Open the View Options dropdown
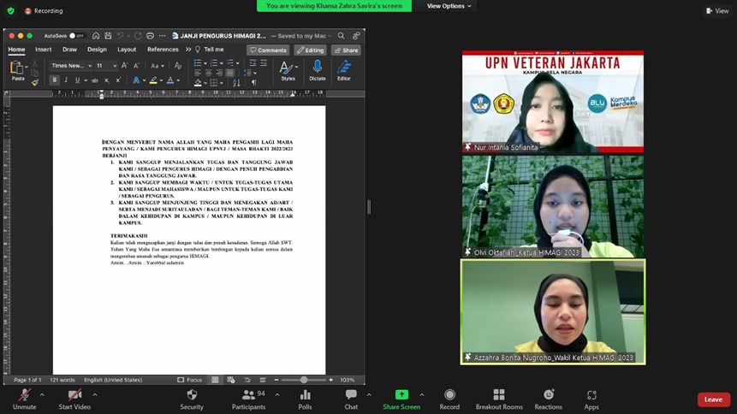Screen dimensions: 737x414 [x=449, y=6]
